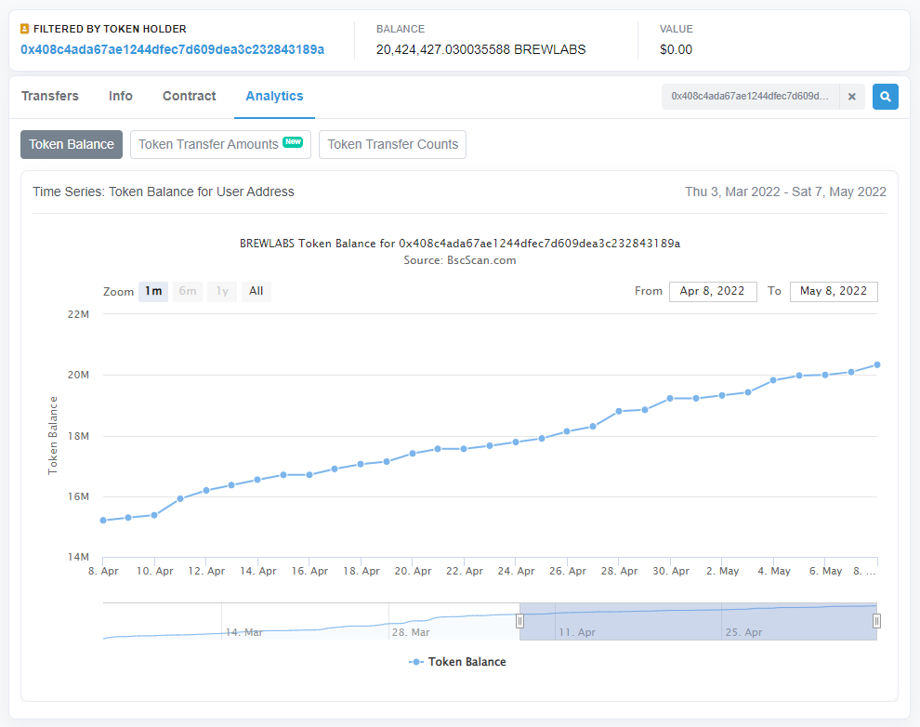Clear the address filter with the X icon
The width and height of the screenshot is (920, 727).
(852, 97)
